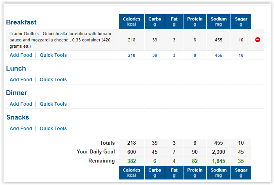Open Quick Tools for Snacks
274x185 pixels.
pos(53,128)
